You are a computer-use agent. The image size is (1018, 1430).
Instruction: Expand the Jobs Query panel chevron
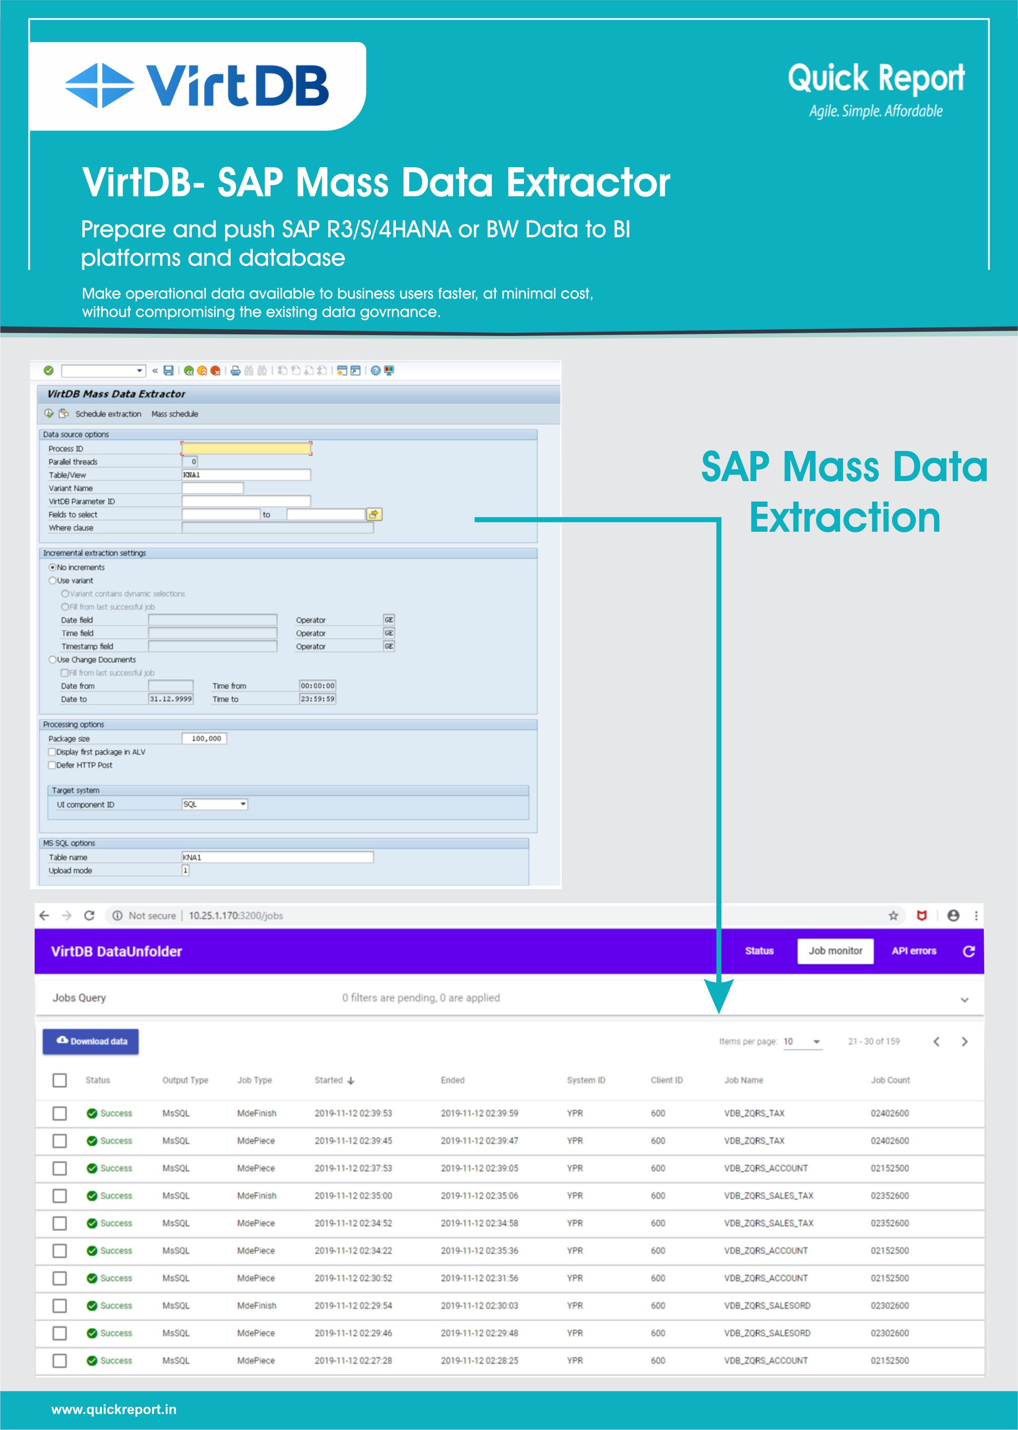[x=964, y=1000]
